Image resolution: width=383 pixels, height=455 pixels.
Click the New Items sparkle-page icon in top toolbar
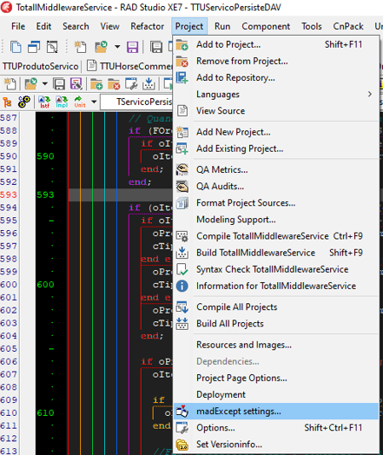click(80, 47)
